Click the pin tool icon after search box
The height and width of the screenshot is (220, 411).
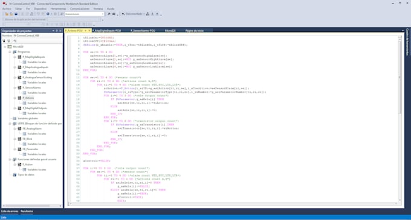[x=109, y=14]
